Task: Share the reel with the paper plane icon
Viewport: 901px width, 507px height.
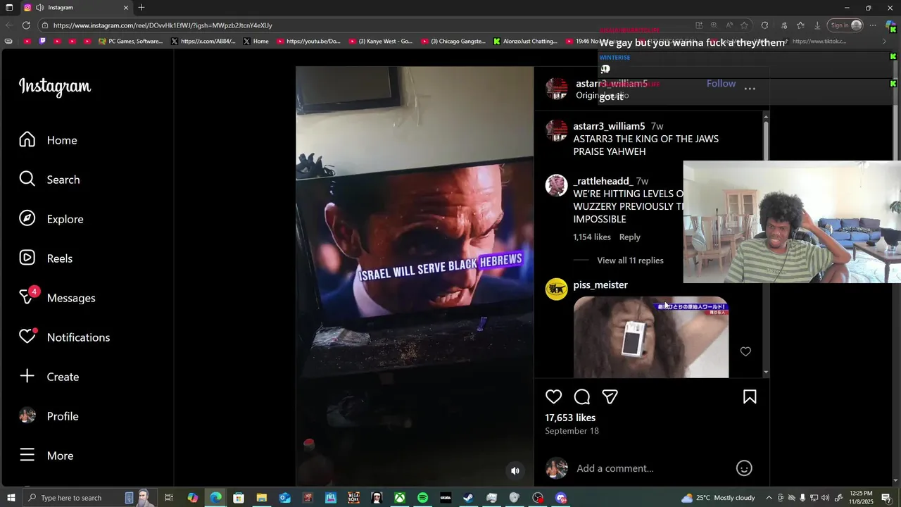Action: coord(610,397)
